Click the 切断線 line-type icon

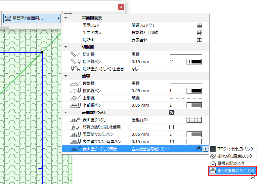click(x=75, y=55)
